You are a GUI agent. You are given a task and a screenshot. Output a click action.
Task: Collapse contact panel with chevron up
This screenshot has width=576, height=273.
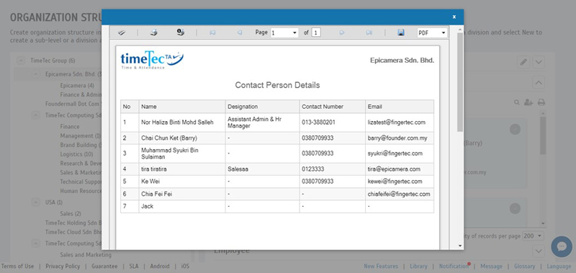pos(539,82)
